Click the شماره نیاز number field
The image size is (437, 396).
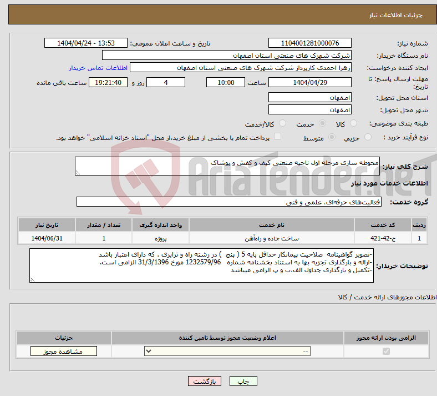[309, 43]
